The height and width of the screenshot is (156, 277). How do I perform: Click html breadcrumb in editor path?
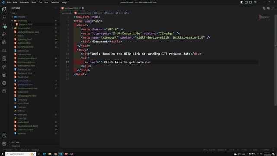[x=98, y=13]
